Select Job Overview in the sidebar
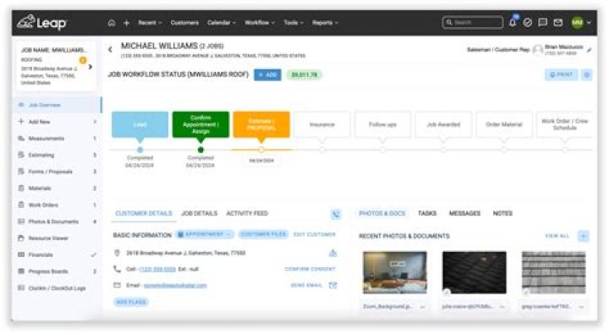Screen dimensions: 609x334 click(58, 105)
